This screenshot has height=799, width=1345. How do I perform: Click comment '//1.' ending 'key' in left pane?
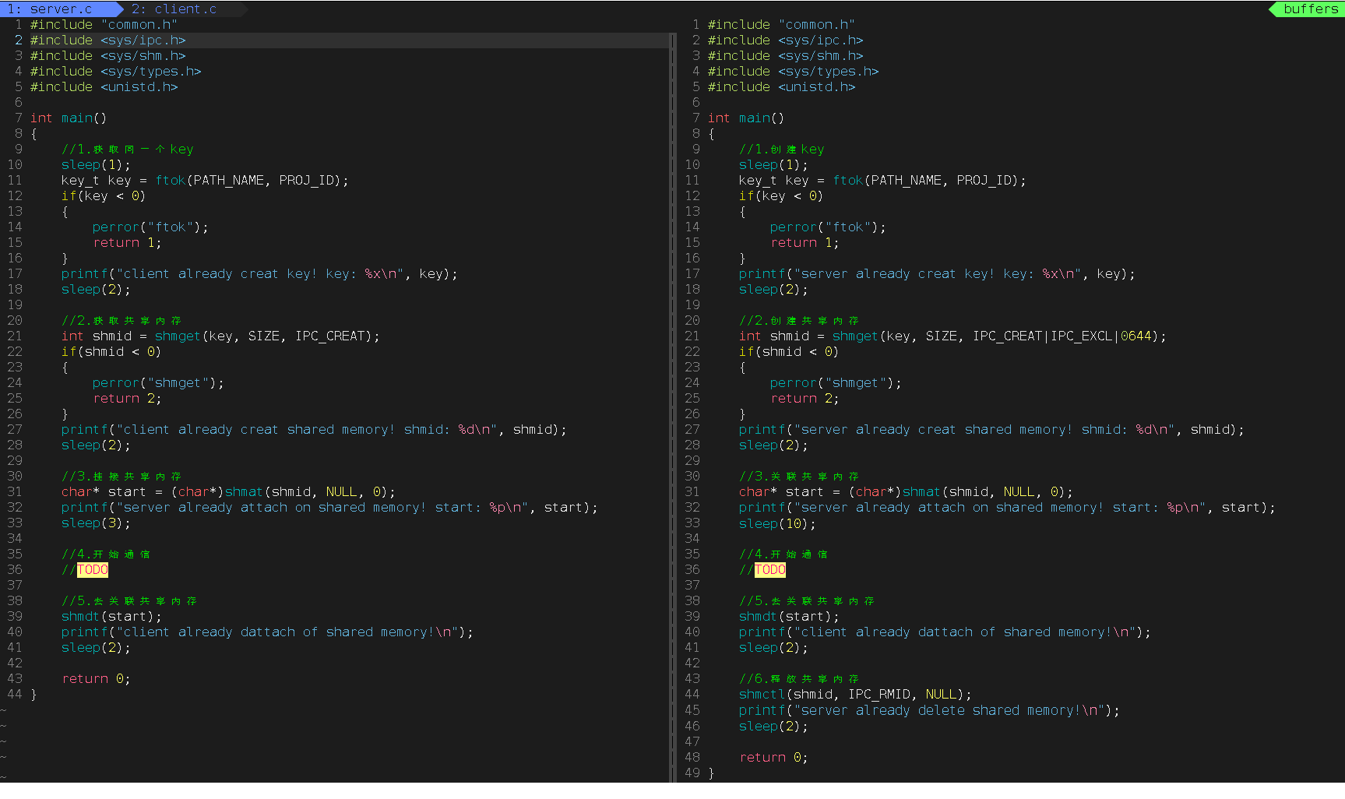tap(127, 149)
